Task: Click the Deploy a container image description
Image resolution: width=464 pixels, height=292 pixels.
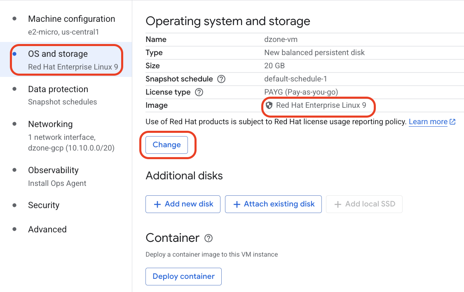Action: 211,255
